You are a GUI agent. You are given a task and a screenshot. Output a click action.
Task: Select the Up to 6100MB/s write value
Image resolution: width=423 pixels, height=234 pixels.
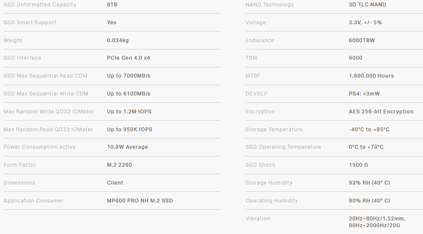(128, 94)
